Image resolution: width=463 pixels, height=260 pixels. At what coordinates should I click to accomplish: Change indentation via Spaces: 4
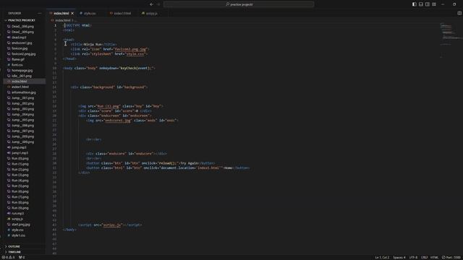(x=399, y=257)
